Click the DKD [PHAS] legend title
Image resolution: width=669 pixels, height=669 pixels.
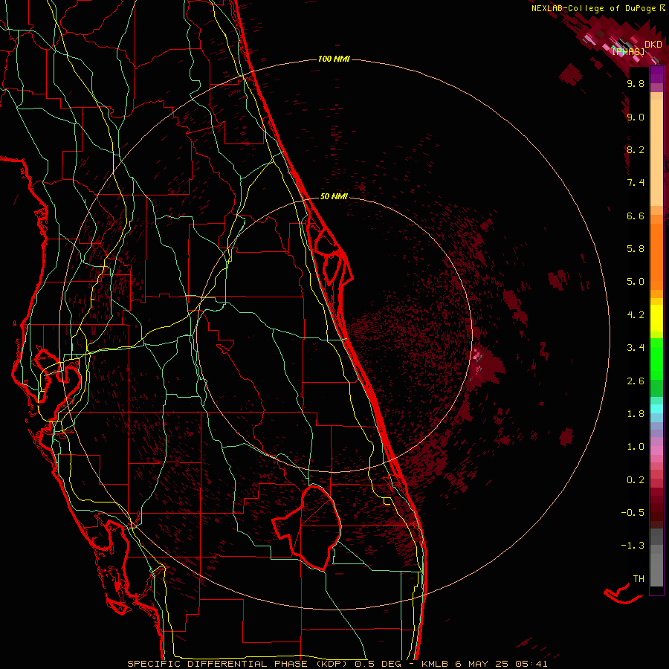pyautogui.click(x=637, y=48)
